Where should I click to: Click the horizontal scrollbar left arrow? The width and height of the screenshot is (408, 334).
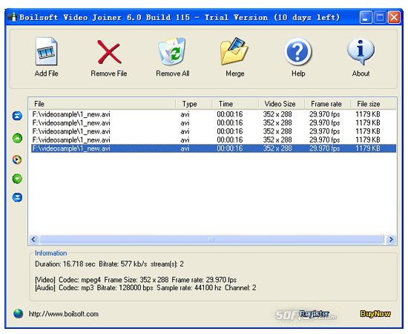tap(33, 239)
